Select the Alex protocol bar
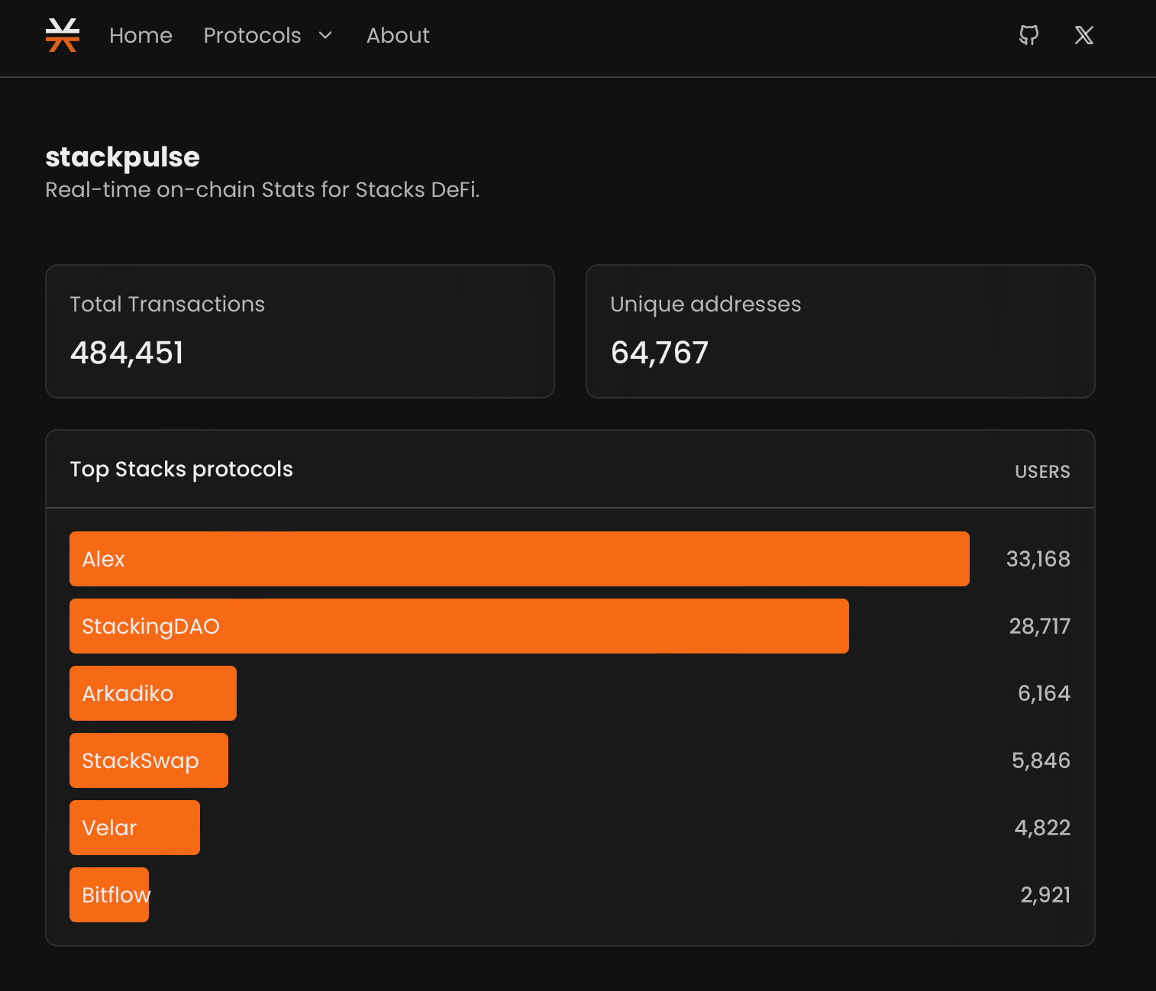 pos(519,559)
